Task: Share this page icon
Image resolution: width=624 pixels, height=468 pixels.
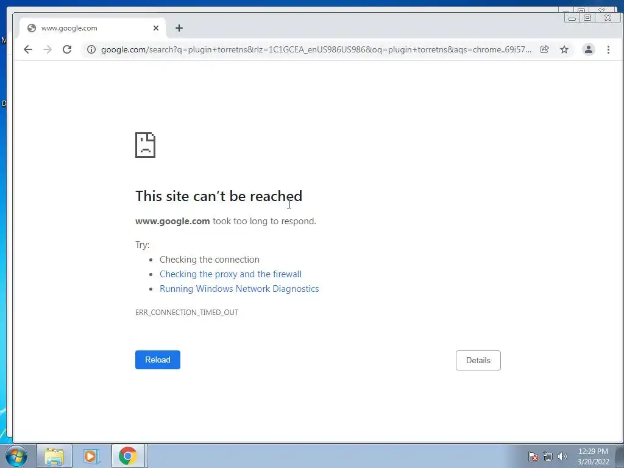Action: (544, 49)
